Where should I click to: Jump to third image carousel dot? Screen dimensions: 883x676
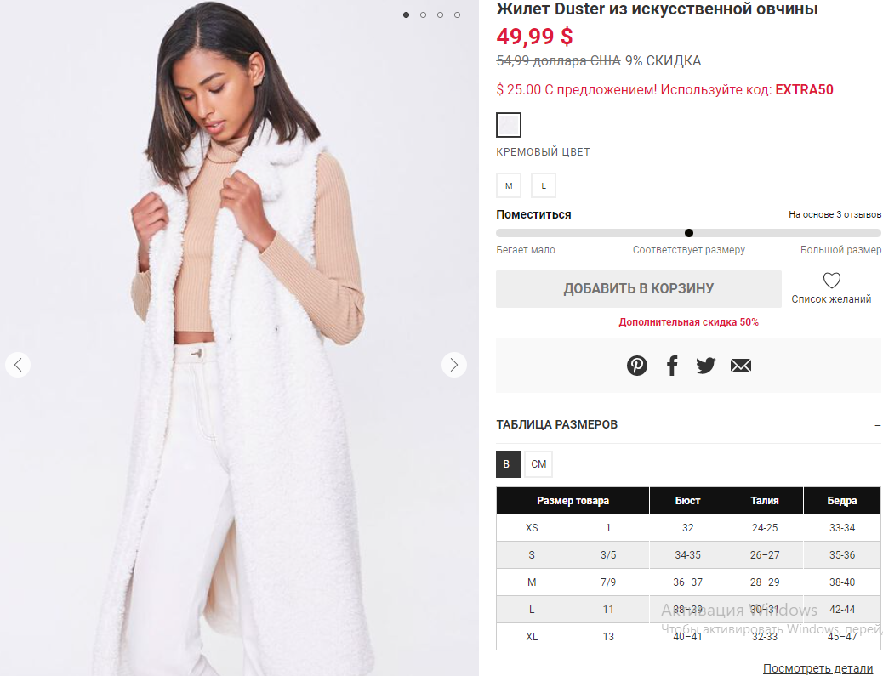point(440,14)
